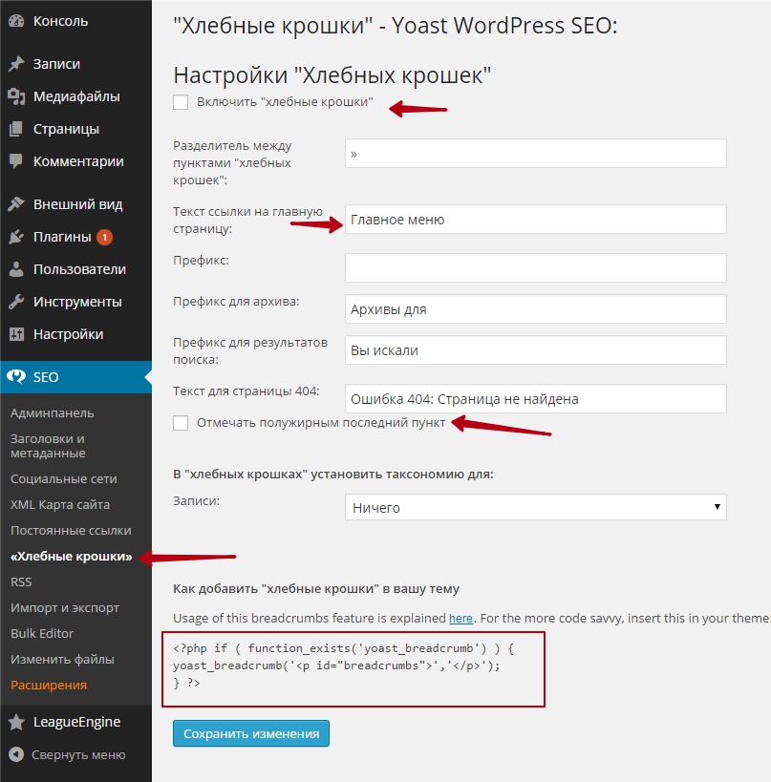Click the Консоль dashboard icon

tap(16, 21)
